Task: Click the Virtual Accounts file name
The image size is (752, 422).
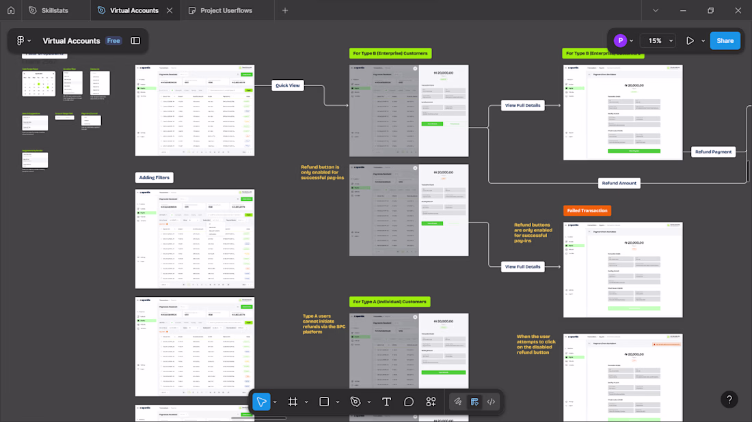Action: 72,41
